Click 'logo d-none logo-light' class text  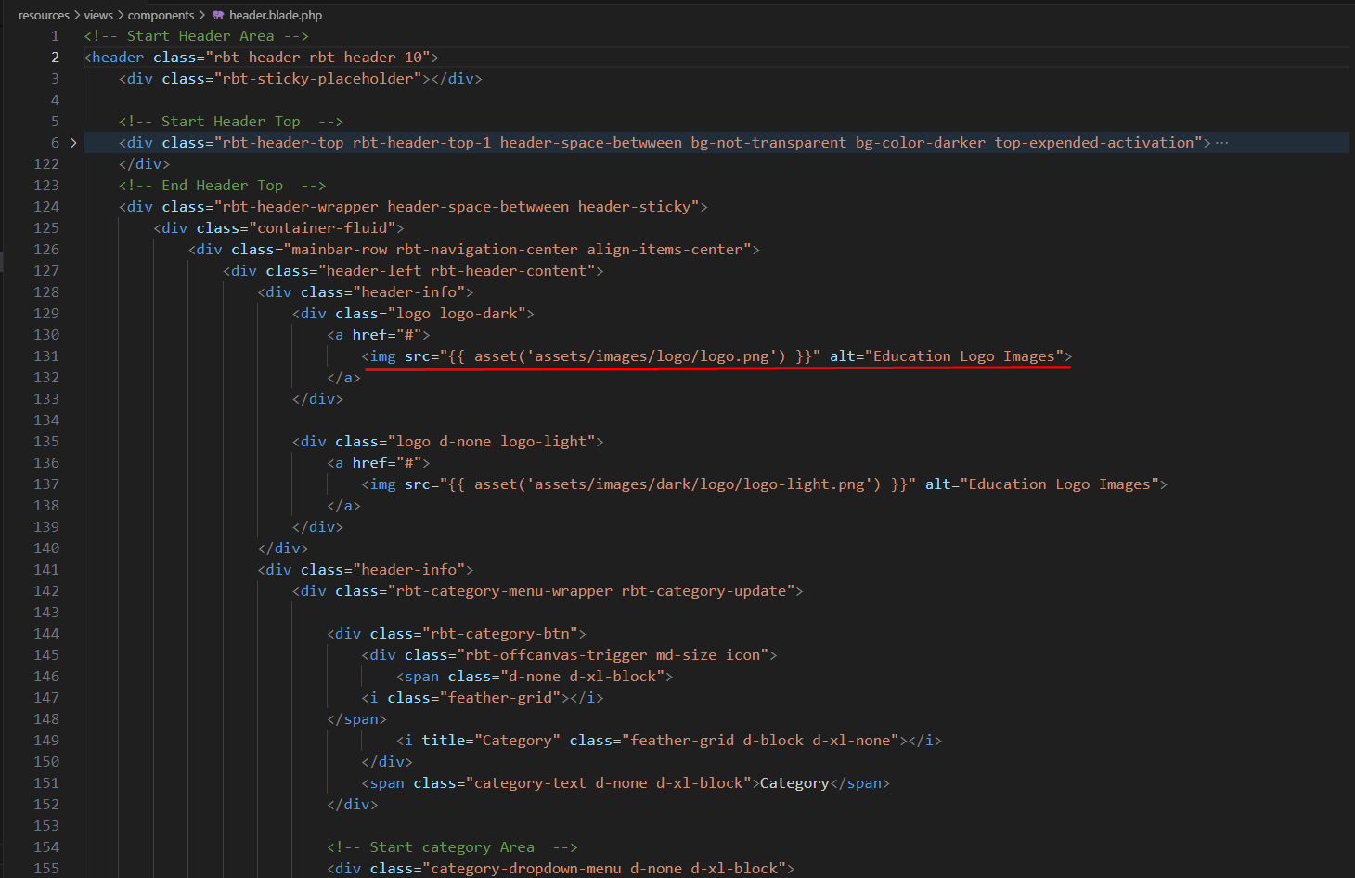pos(492,442)
